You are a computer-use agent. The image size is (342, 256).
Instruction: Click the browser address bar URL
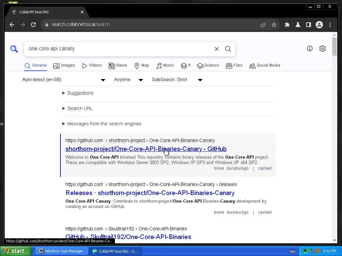(x=80, y=25)
